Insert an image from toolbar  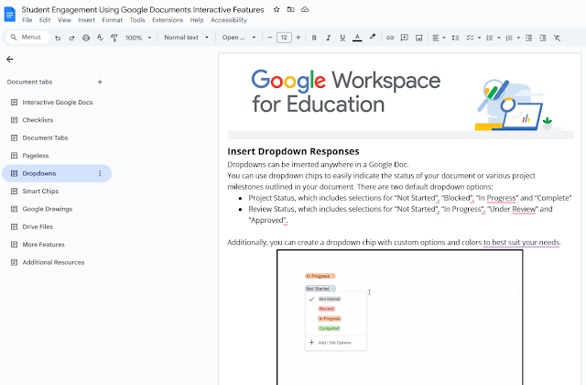tap(419, 38)
